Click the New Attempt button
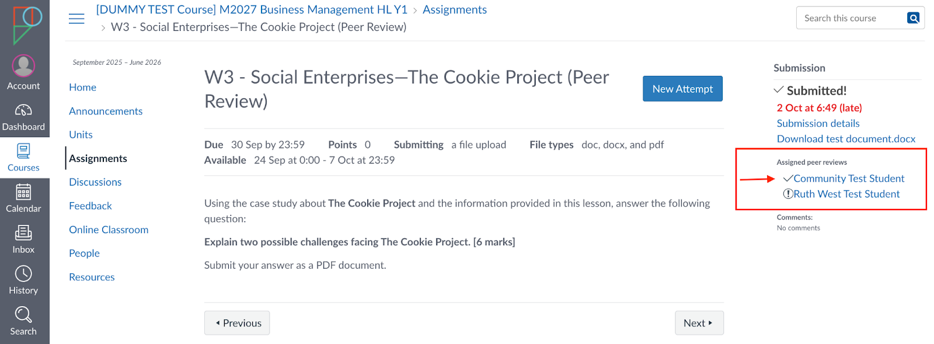 (x=682, y=89)
